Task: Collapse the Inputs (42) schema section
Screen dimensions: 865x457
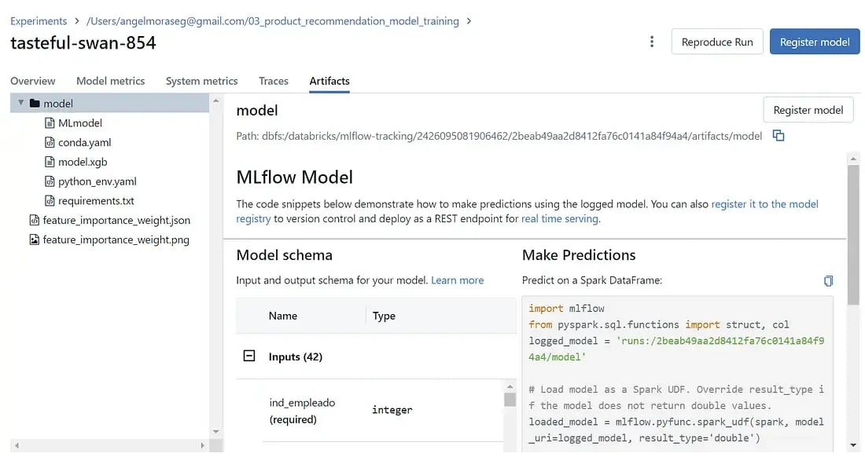Action: coord(249,356)
